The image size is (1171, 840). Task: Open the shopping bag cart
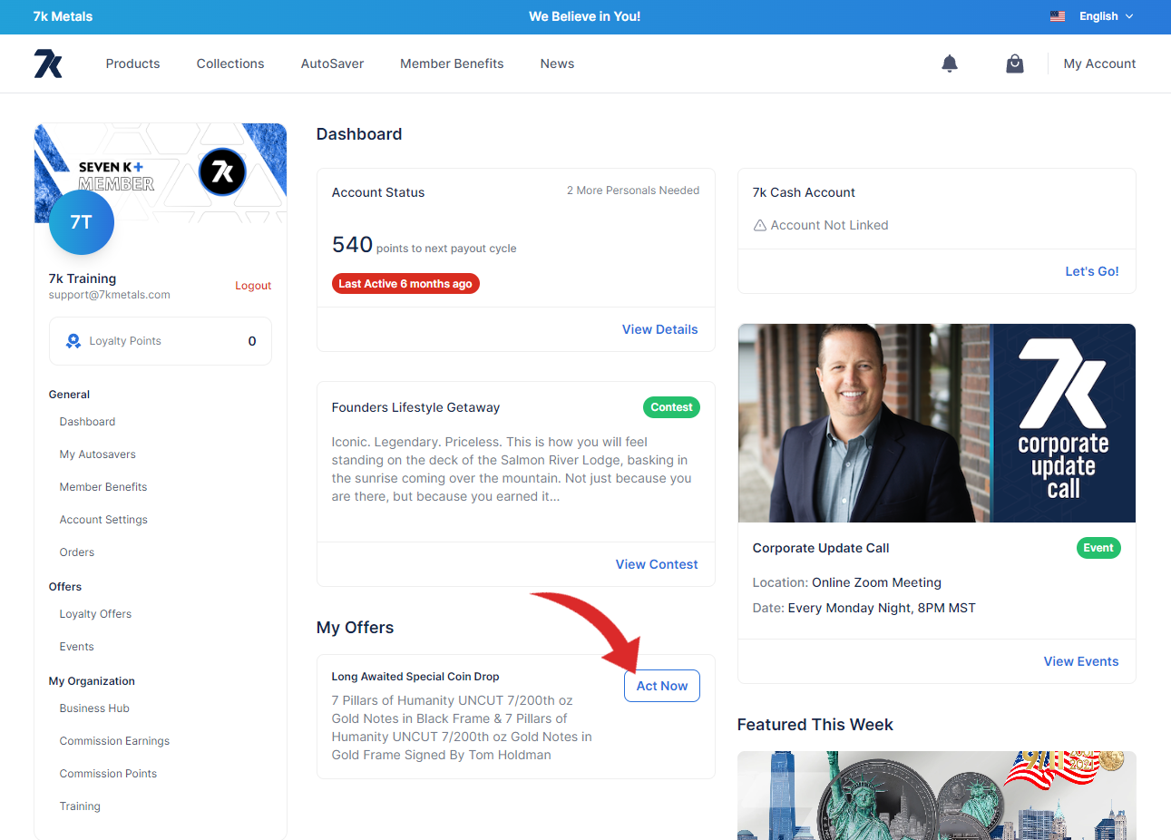pos(1015,63)
